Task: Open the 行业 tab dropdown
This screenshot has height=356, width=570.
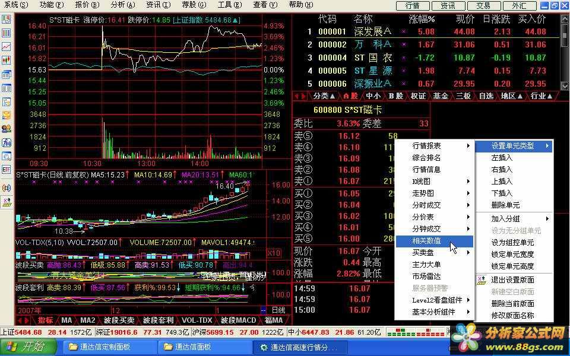Action: point(541,96)
